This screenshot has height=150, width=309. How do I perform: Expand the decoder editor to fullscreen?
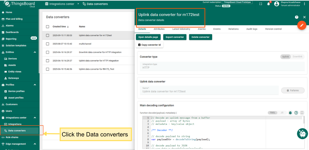coord(302,113)
